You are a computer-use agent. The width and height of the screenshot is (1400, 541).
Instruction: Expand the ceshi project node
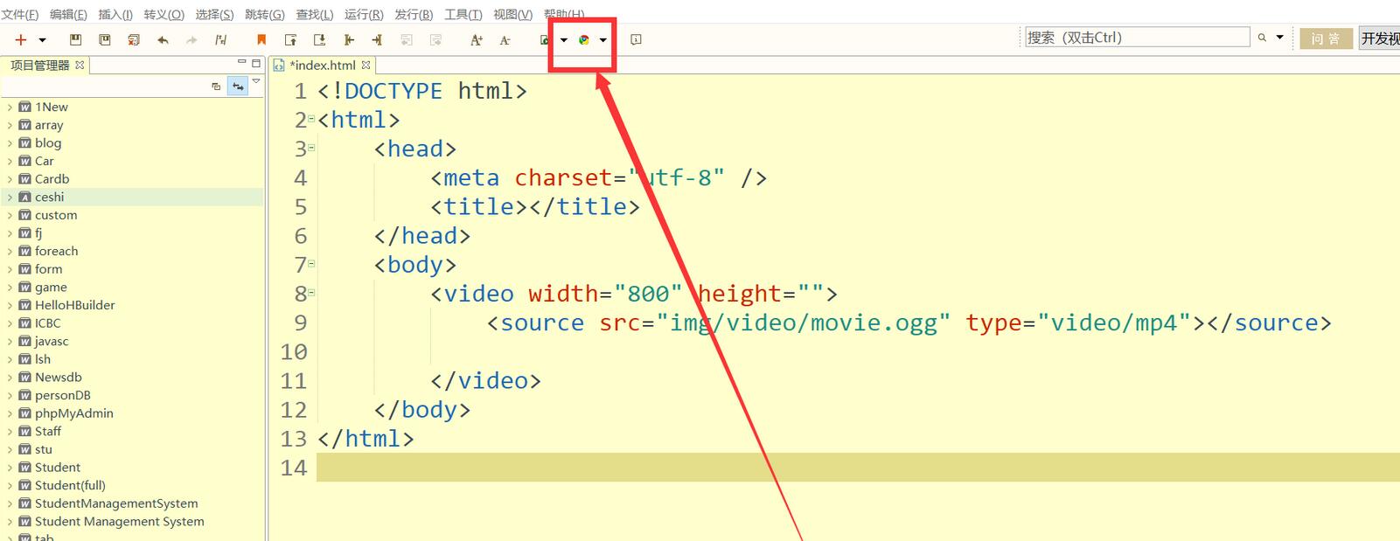pos(10,198)
